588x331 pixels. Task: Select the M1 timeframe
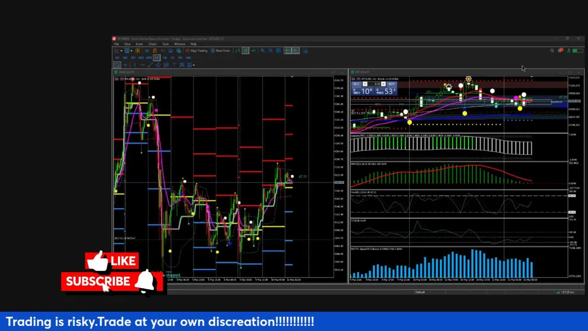pyautogui.click(x=117, y=57)
